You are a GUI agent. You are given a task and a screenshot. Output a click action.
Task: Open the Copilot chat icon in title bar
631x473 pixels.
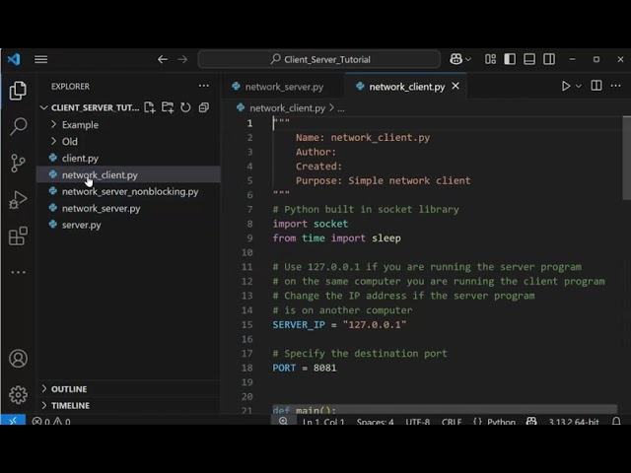click(x=456, y=59)
